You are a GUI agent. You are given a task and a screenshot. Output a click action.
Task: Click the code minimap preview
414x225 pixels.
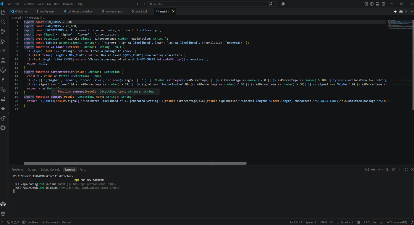tap(400, 24)
